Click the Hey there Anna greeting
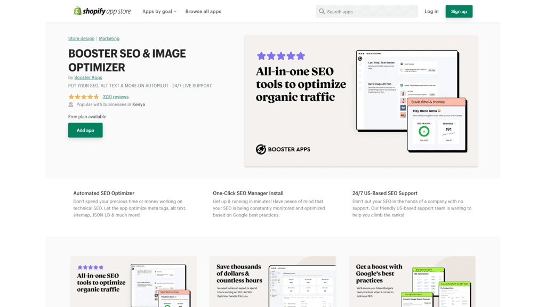 tap(427, 111)
